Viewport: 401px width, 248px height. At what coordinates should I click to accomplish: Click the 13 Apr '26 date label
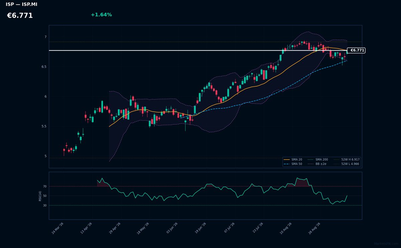click(87, 229)
